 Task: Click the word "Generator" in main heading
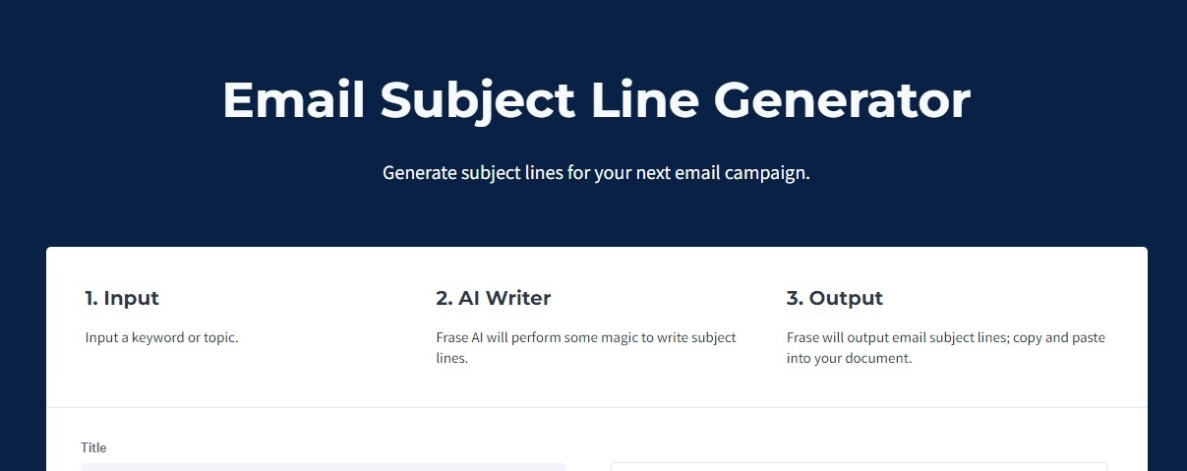pos(842,100)
